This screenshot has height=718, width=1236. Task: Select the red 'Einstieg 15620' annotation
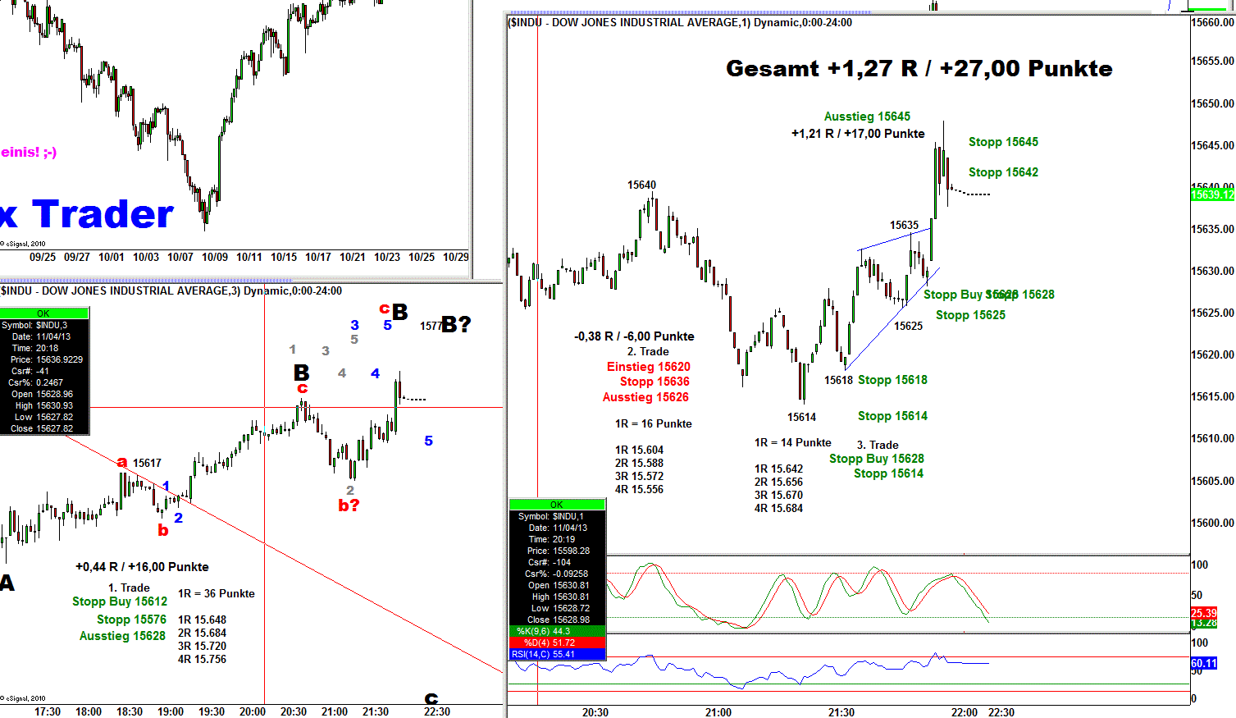pyautogui.click(x=648, y=367)
